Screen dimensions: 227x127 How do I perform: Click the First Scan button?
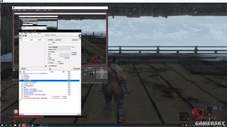[x=51, y=40]
